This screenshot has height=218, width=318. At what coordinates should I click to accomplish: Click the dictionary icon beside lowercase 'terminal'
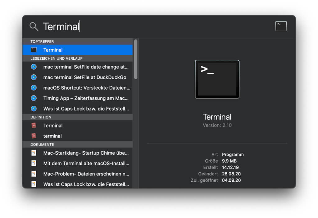tap(34, 136)
